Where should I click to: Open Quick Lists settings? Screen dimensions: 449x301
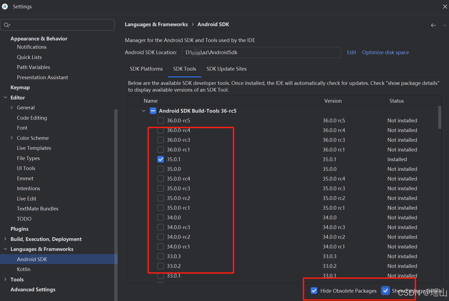tap(29, 57)
